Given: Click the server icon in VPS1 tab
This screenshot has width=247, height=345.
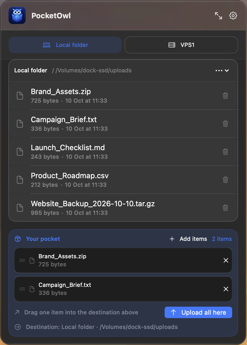Looking at the screenshot, I should (x=172, y=45).
